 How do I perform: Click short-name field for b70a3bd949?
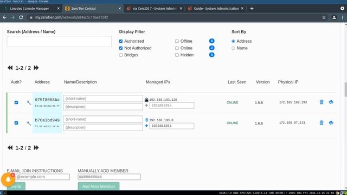103,119
